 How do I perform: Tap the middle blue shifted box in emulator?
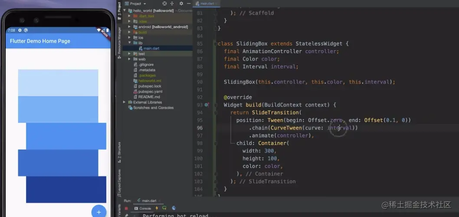click(66, 136)
